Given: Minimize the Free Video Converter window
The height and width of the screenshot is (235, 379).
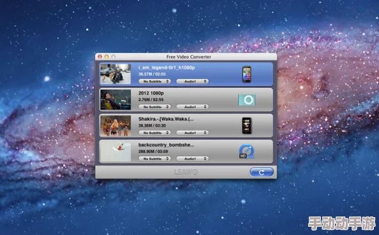Looking at the screenshot, I should pyautogui.click(x=107, y=57).
